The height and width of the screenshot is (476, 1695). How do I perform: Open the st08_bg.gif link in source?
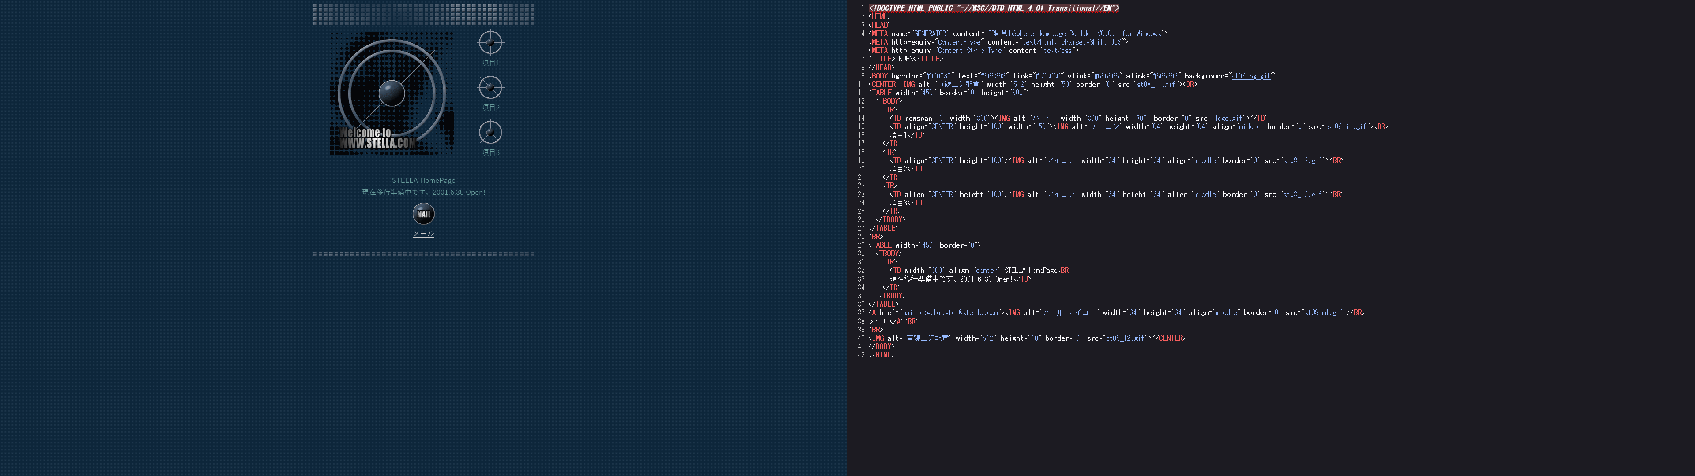tap(1251, 76)
